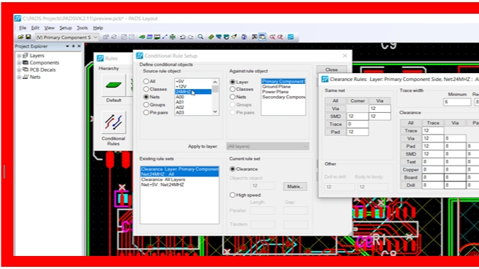Select Nets under Source rule object
The width and height of the screenshot is (479, 269).
pos(146,97)
